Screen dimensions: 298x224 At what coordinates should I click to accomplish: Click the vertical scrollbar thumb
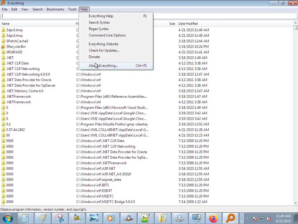click(296, 27)
